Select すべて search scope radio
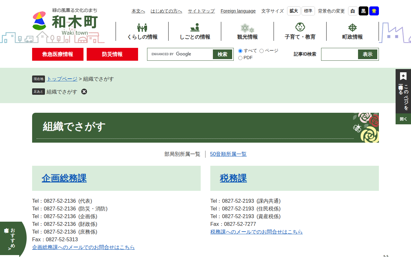This screenshot has height=257, width=411. [x=240, y=51]
